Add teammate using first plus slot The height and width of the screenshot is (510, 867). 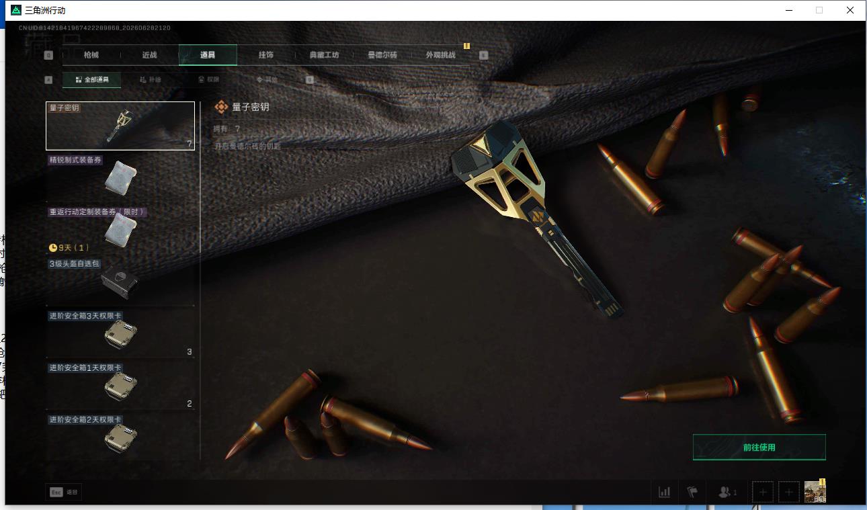(763, 492)
